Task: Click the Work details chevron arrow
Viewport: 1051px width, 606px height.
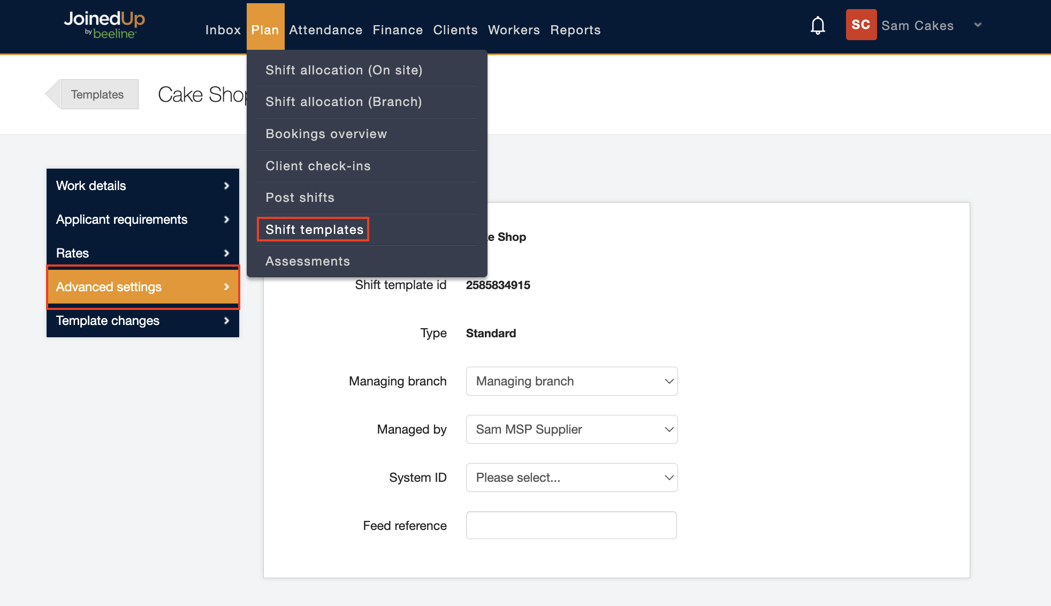Action: pos(226,186)
